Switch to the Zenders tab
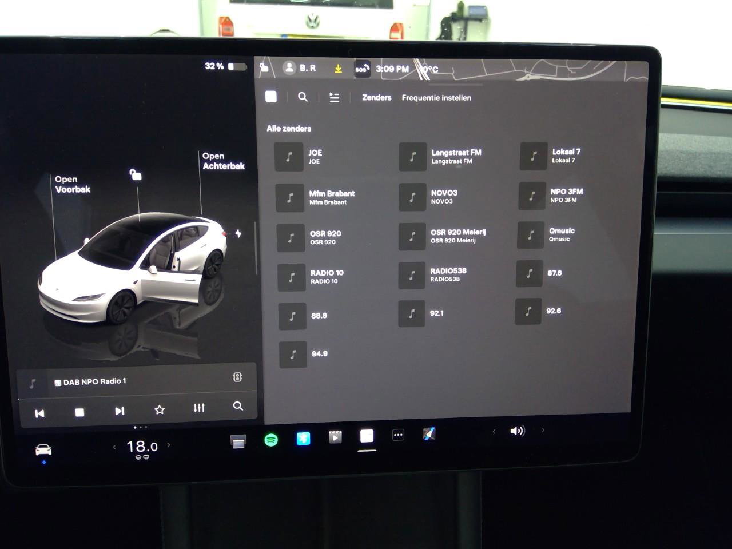This screenshot has width=732, height=549. [x=377, y=98]
